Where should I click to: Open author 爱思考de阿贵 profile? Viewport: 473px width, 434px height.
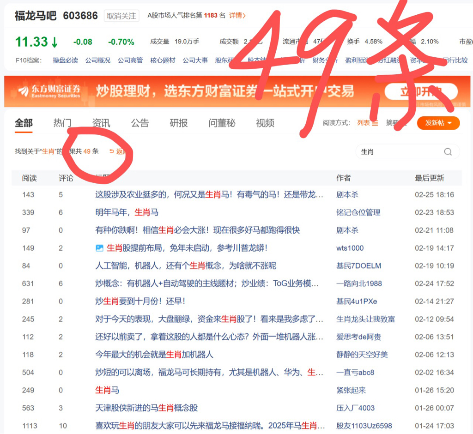(358, 337)
